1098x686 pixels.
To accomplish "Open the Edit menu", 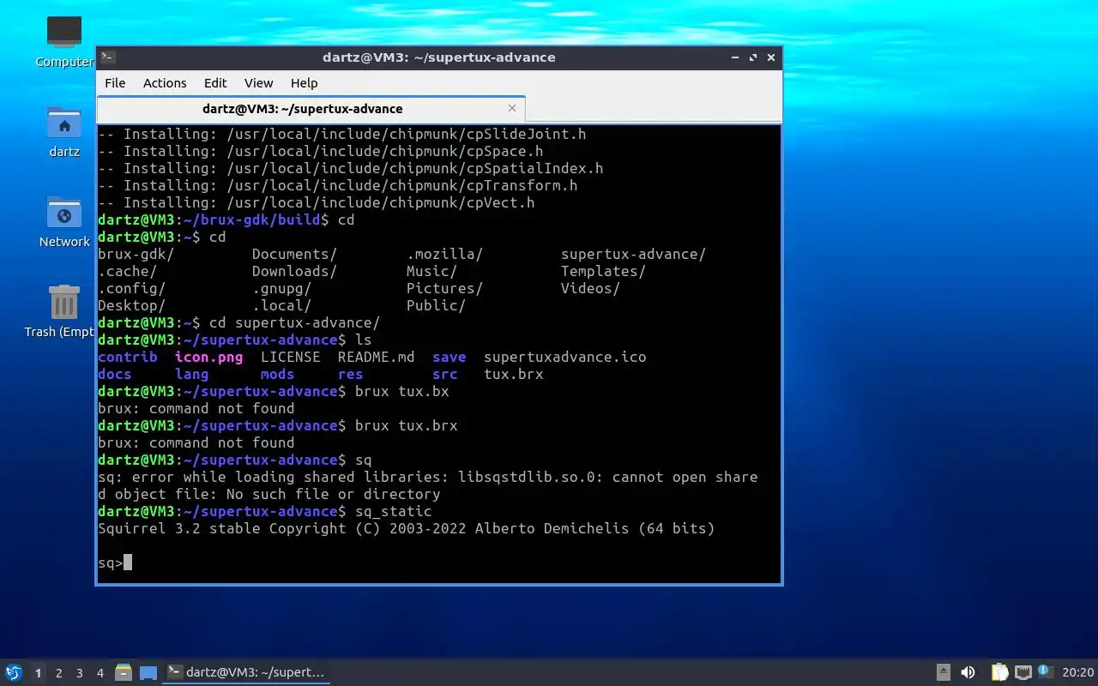I will click(215, 83).
